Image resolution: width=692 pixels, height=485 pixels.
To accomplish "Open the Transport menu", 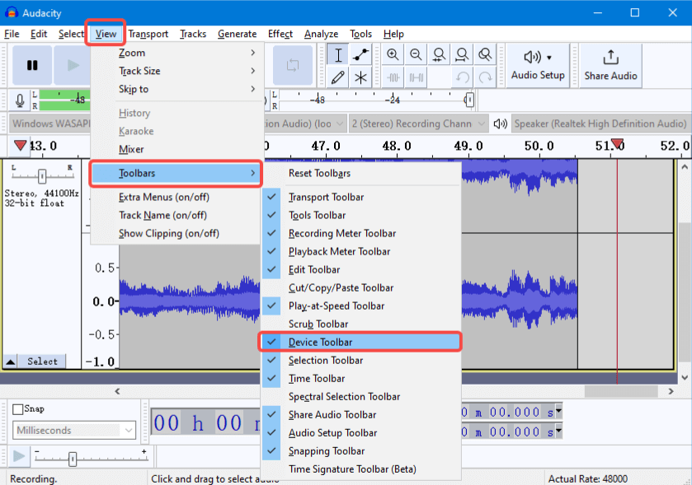I will coord(148,34).
